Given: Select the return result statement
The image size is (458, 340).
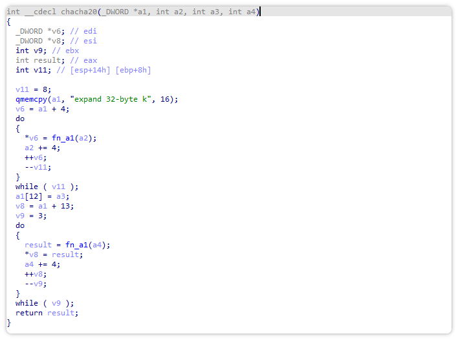Looking at the screenshot, I should coord(47,313).
